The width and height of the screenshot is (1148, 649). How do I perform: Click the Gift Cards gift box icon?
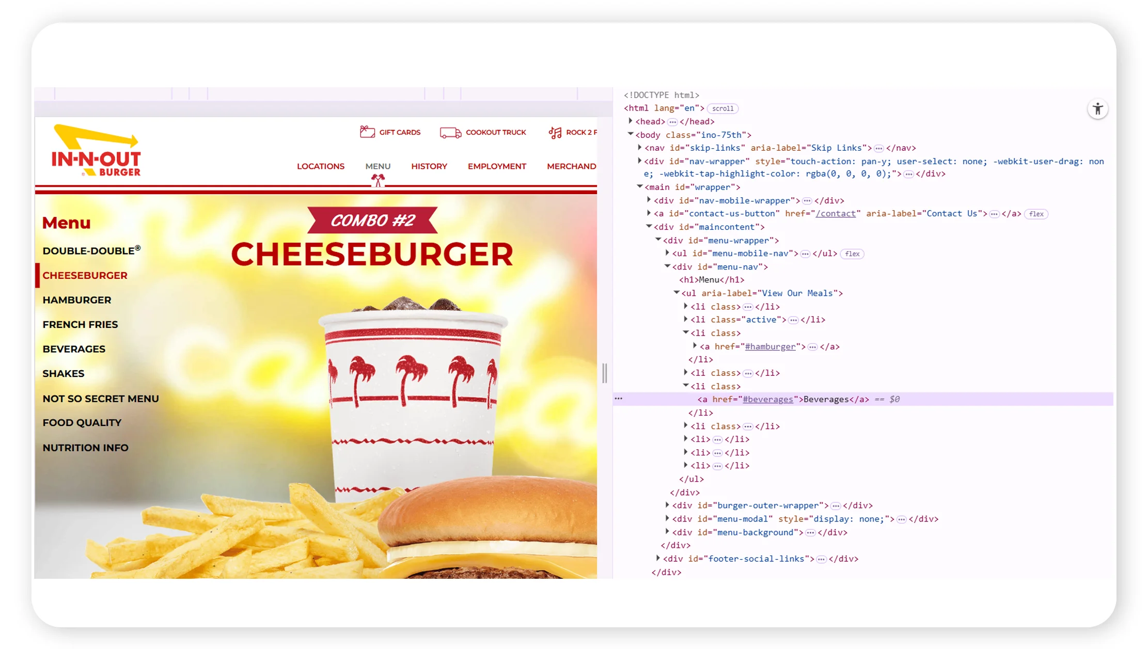[x=367, y=132]
